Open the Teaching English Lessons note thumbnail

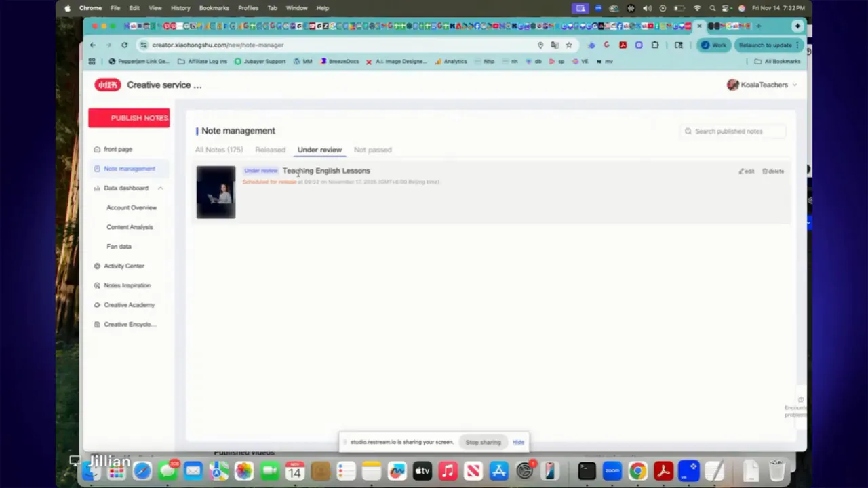click(x=216, y=192)
